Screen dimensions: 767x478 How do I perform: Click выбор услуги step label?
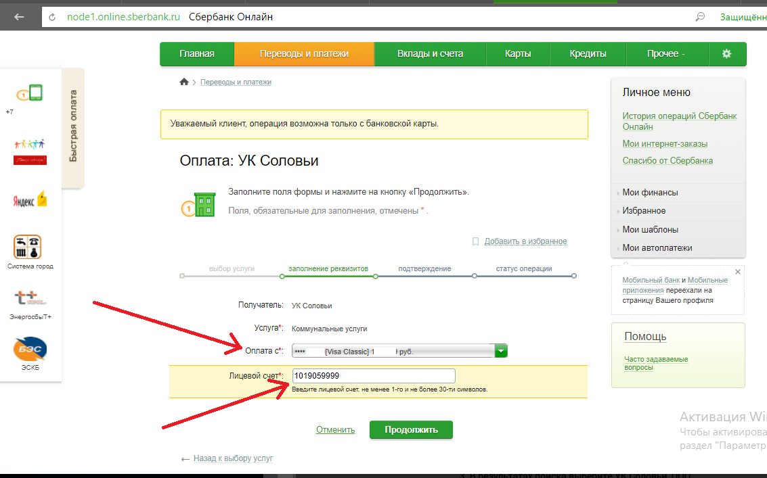click(x=232, y=269)
